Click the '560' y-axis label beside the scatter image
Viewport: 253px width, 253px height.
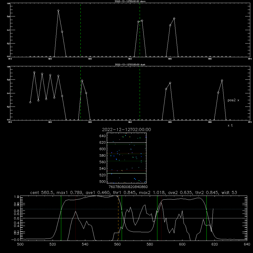(103, 162)
